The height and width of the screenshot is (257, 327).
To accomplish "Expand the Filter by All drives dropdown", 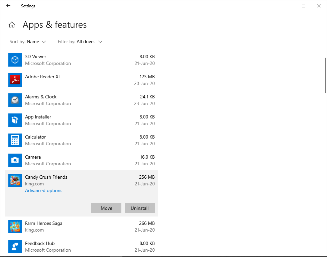I will pyautogui.click(x=80, y=42).
